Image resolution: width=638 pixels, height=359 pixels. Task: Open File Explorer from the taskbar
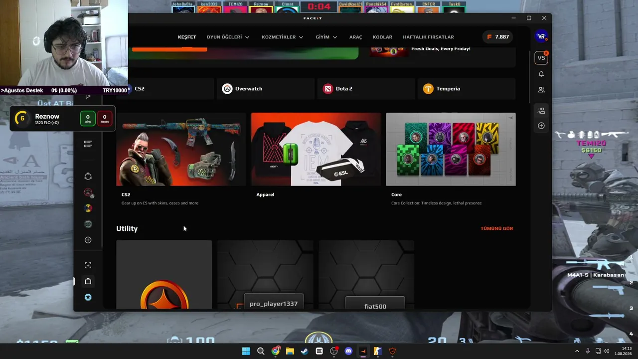[x=290, y=351]
